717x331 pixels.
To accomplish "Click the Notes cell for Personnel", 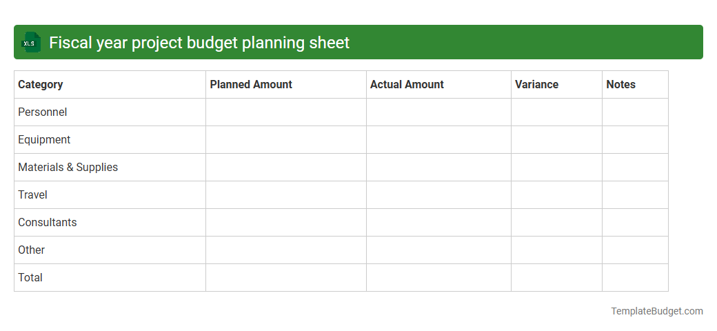I will point(635,112).
